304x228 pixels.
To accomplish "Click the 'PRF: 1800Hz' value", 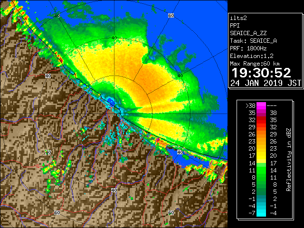I will [248, 48].
